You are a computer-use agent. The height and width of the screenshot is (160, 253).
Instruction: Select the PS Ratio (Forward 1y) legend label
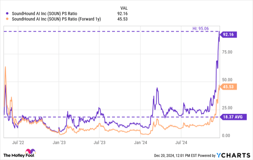tap(56, 19)
